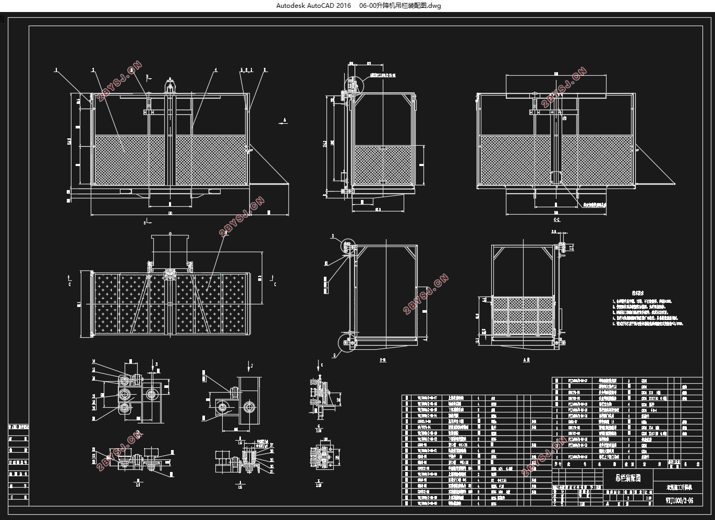Click the 2BYSJ.CN watermark in the drawing center
Screen dimensions: 715x520
coord(243,217)
